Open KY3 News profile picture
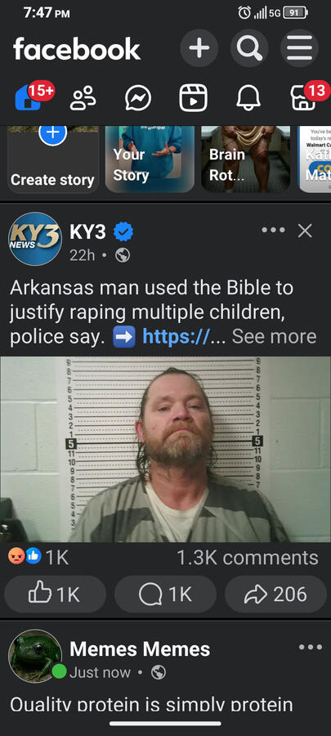Viewport: 331px width, 736px height. 34,239
